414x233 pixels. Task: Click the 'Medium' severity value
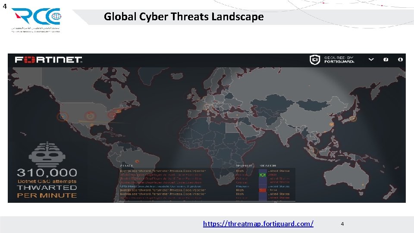[x=242, y=186]
